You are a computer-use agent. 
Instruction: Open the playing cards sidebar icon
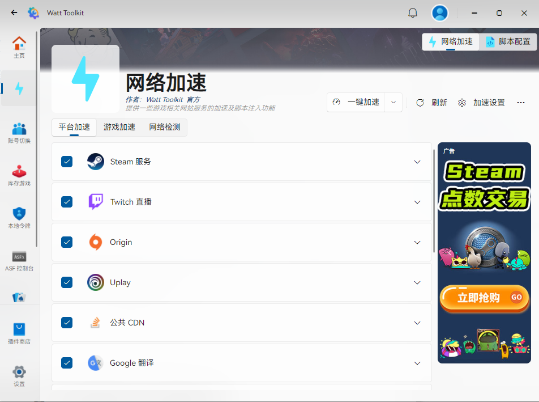(x=19, y=297)
